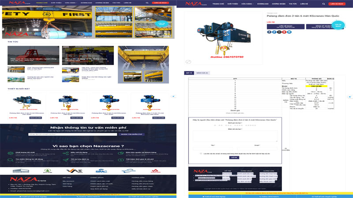The width and height of the screenshot is (353, 198).
Task: Click NHẬN TIN MIỄN PHÍ subscribe button
Action: [x=131, y=134]
